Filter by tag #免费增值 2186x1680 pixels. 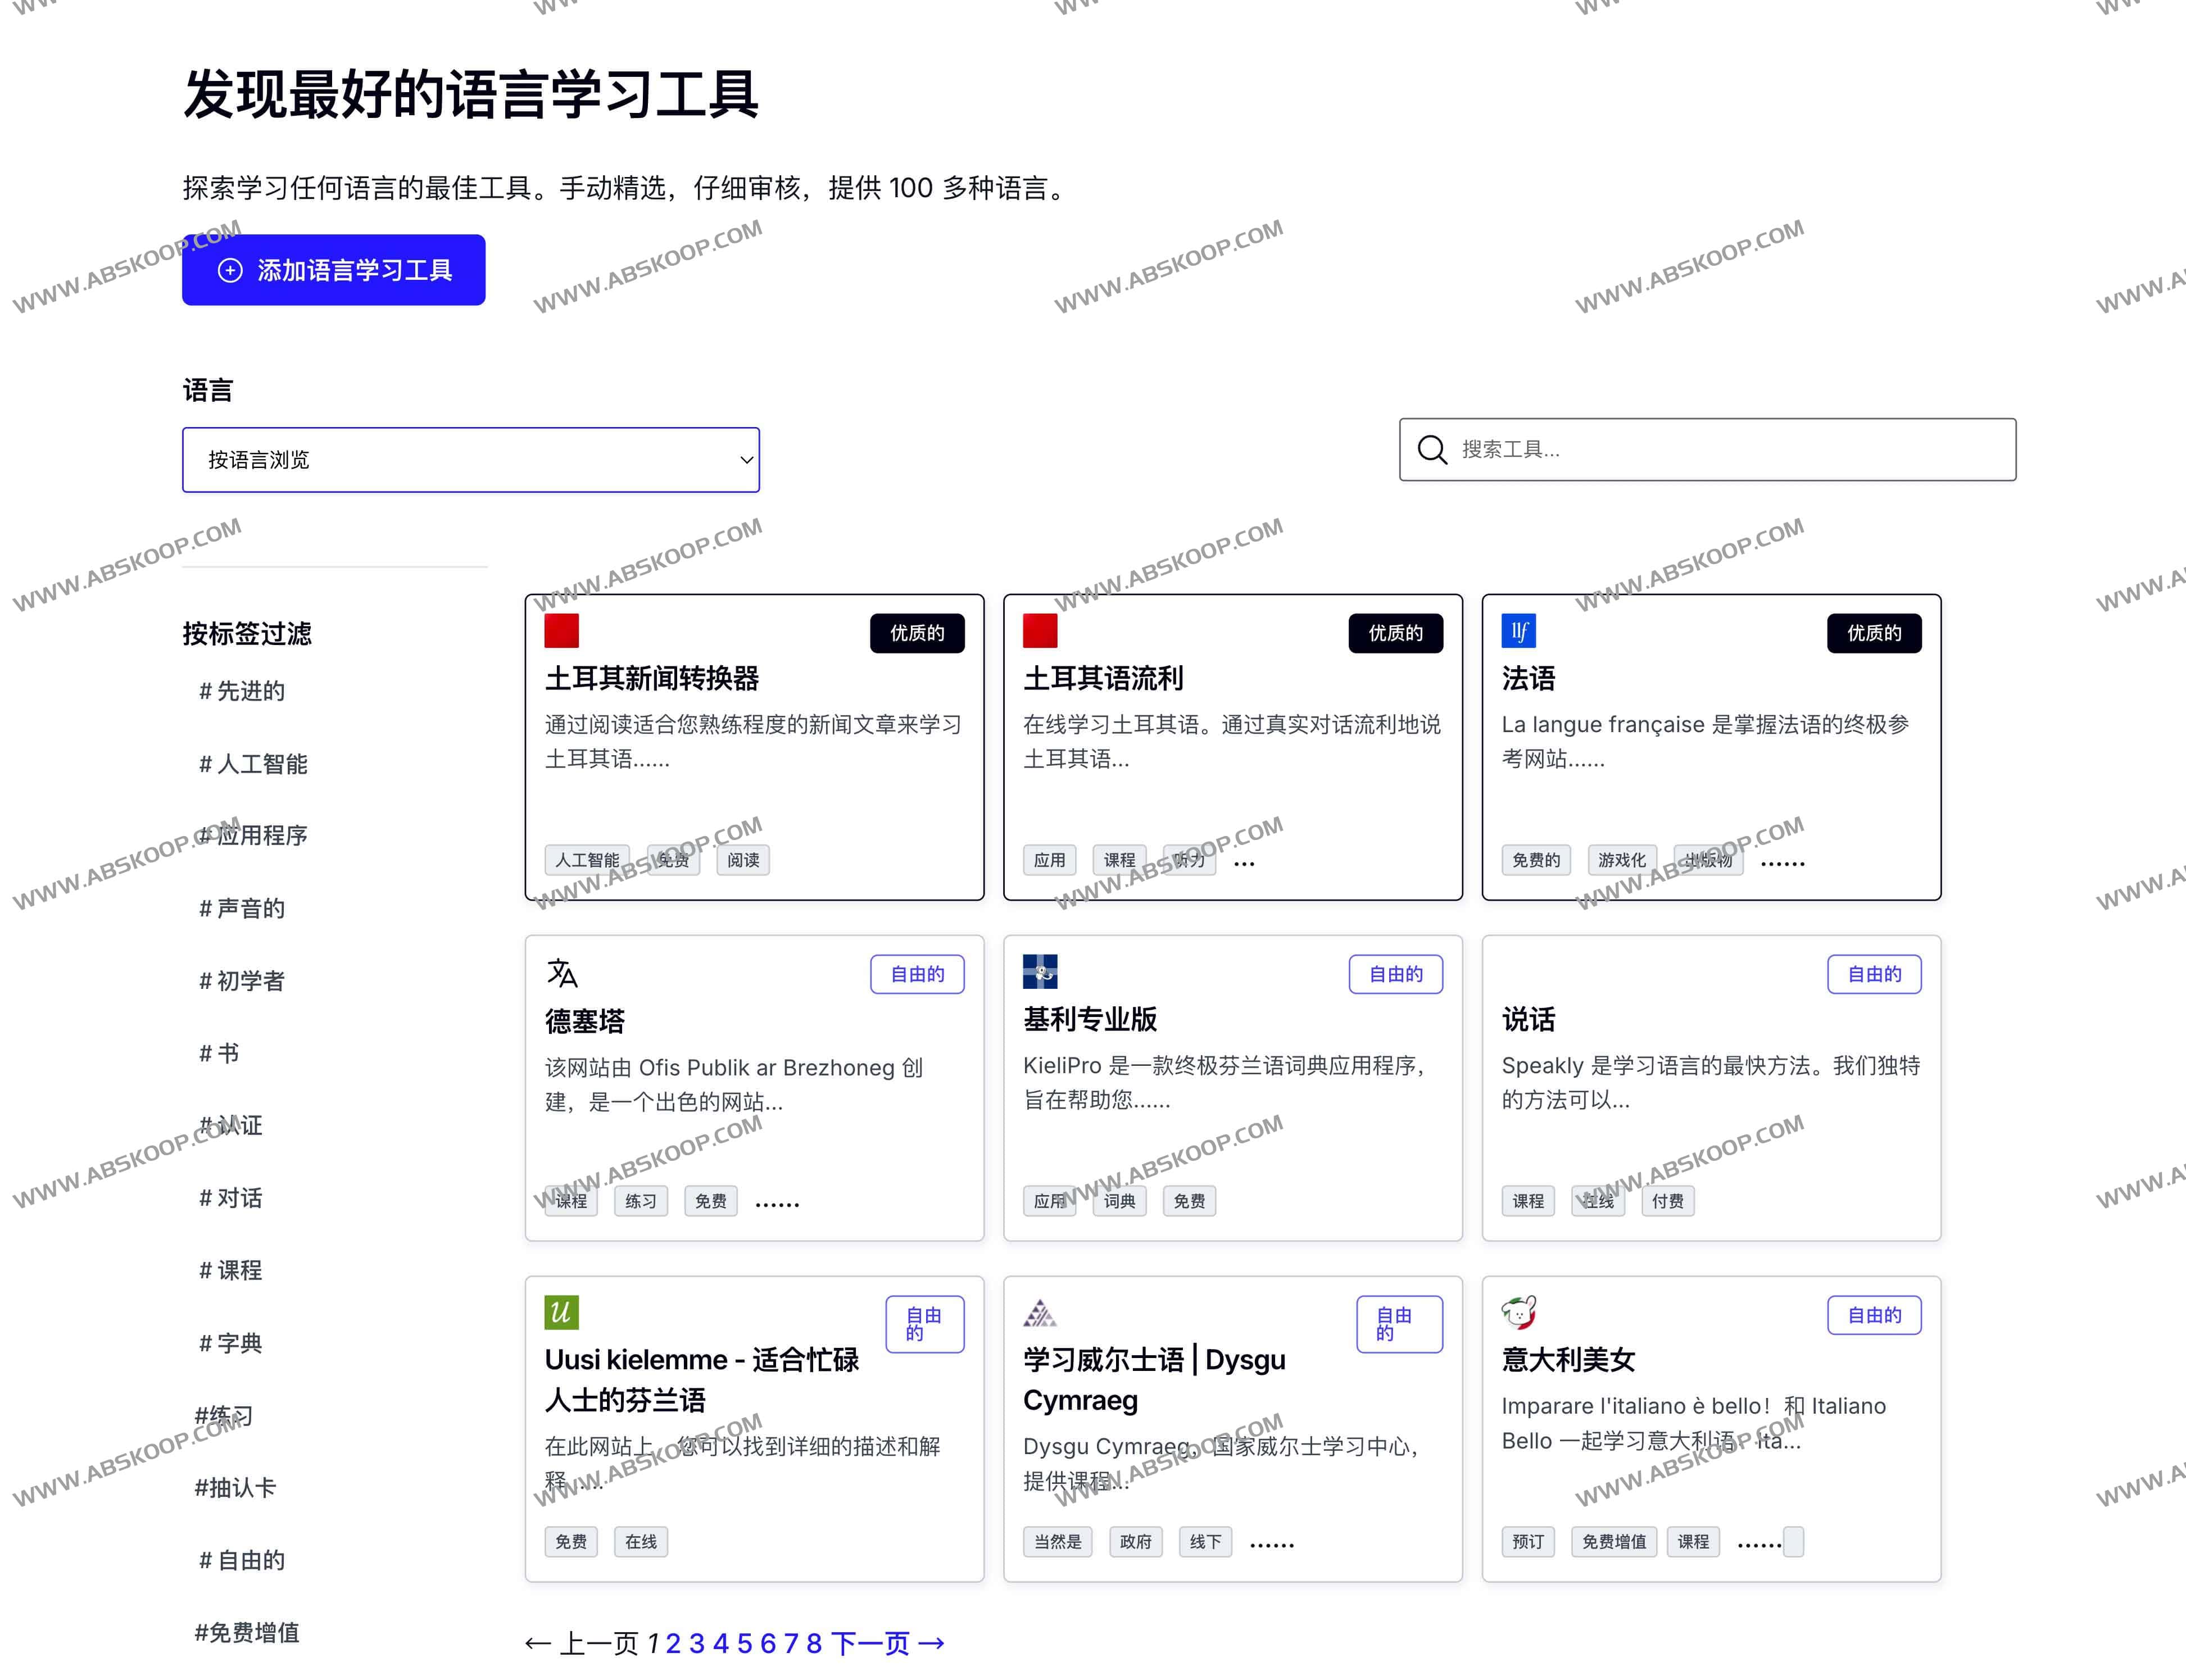[247, 1633]
